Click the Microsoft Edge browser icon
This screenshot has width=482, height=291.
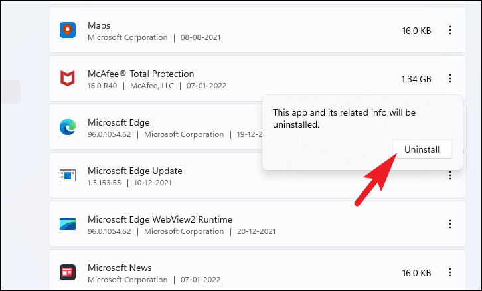click(x=68, y=128)
